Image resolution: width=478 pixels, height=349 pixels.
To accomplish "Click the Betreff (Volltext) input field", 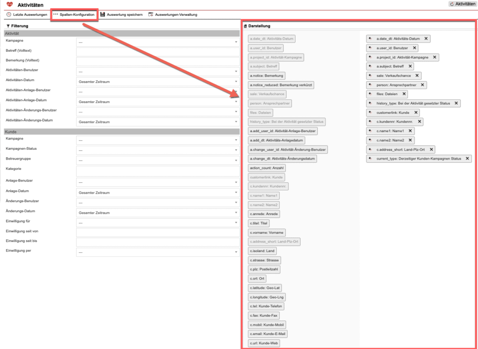I will point(158,53).
